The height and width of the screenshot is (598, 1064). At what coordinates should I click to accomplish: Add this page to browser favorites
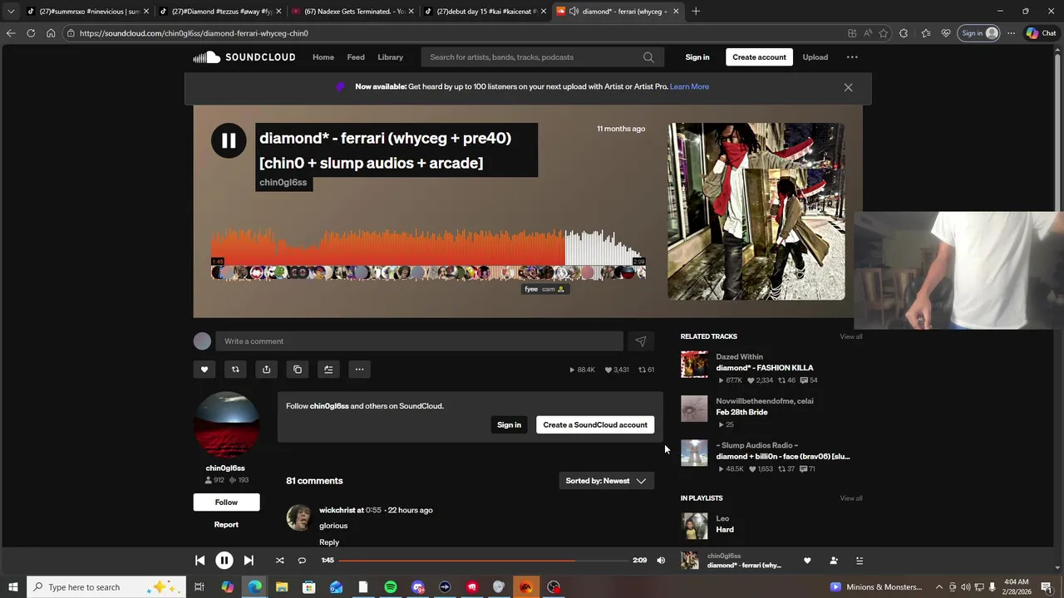coord(884,33)
